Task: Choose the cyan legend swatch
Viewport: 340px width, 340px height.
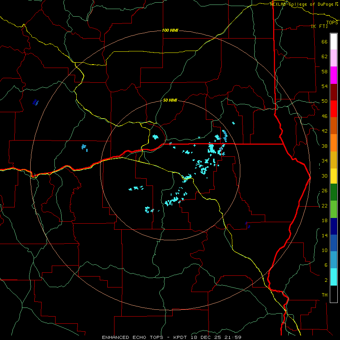Action: (334, 277)
